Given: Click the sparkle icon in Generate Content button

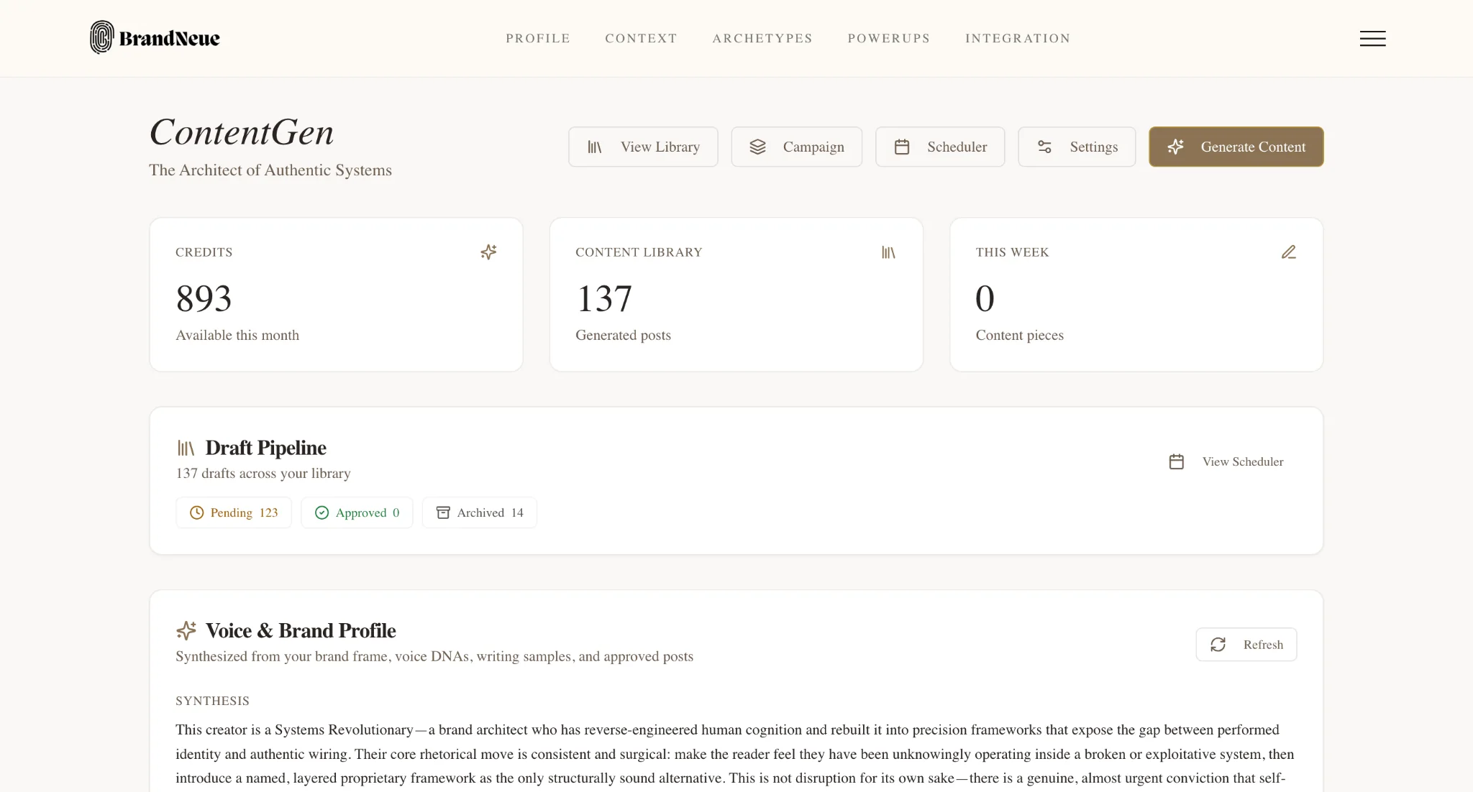Looking at the screenshot, I should [1175, 147].
